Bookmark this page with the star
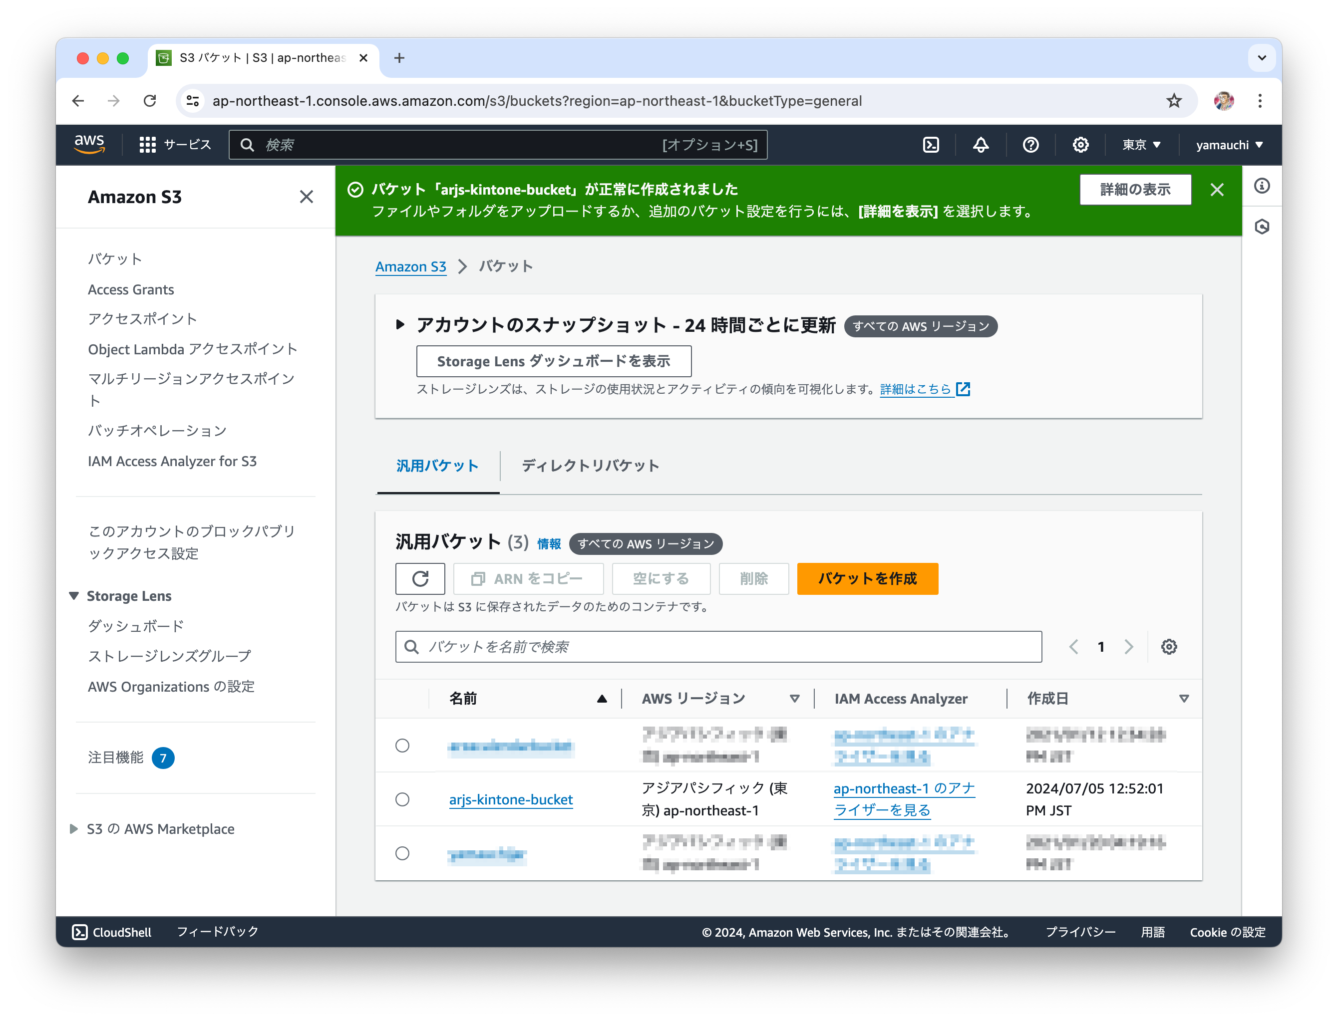1338x1021 pixels. click(x=1174, y=101)
